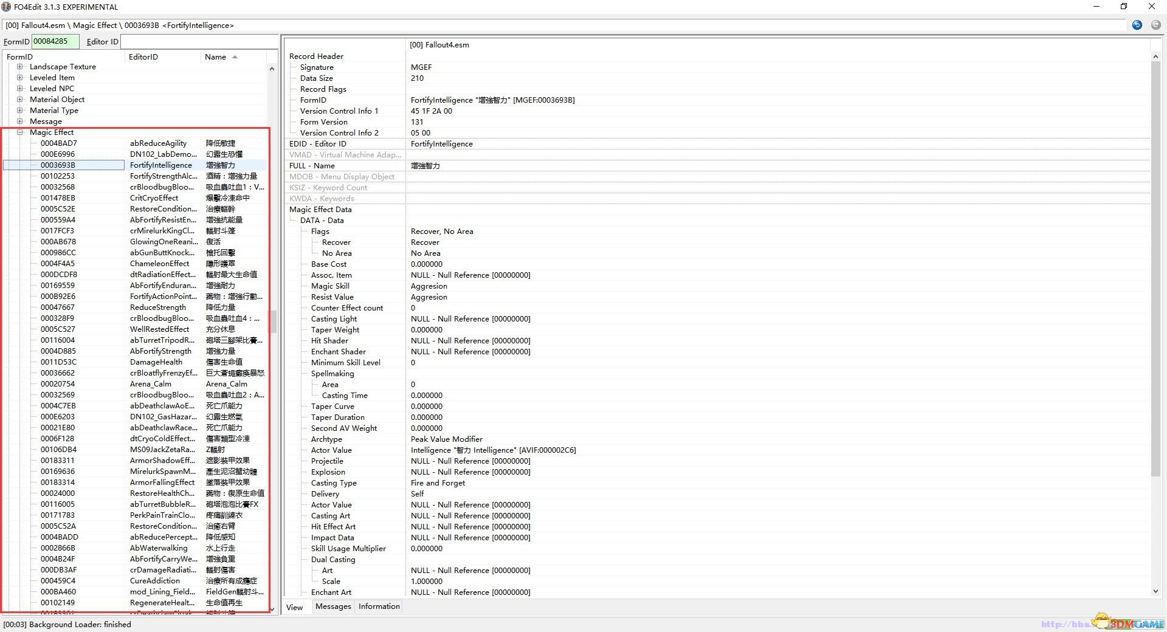The image size is (1167, 632).
Task: Click the [00] Fallout4.esm column header
Action: pos(777,45)
